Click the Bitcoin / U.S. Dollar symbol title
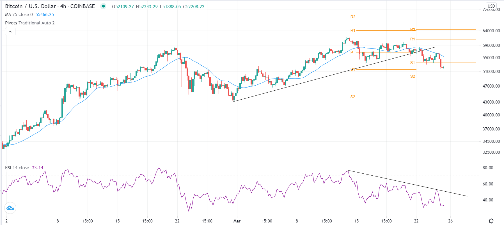 pos(30,6)
